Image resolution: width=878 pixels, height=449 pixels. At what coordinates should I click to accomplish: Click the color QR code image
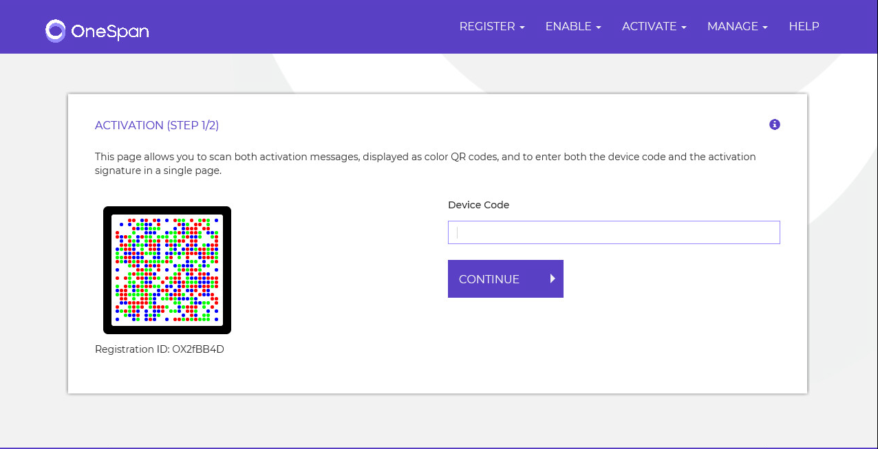pos(167,270)
